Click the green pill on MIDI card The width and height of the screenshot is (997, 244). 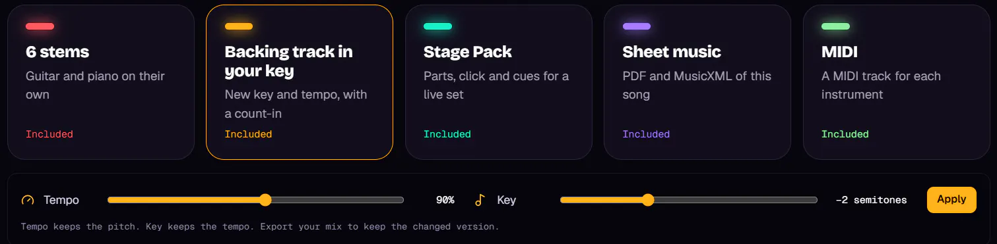[x=835, y=26]
